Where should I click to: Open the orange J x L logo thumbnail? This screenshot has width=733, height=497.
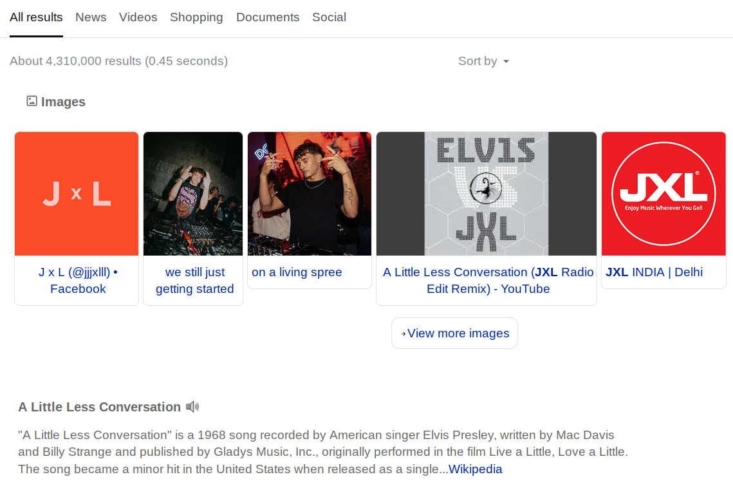pos(77,194)
